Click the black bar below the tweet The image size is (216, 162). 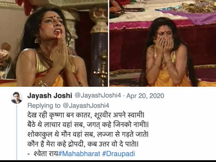108,161
